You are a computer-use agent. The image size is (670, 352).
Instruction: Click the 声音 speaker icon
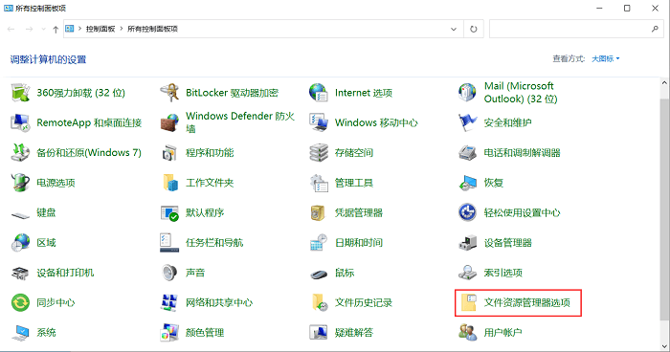click(x=169, y=273)
